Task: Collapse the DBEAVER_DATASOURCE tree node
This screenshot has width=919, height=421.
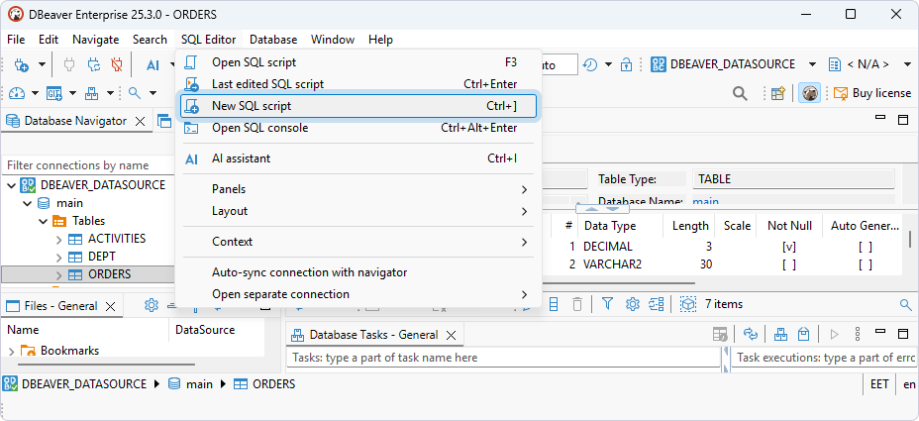Action: (x=12, y=185)
